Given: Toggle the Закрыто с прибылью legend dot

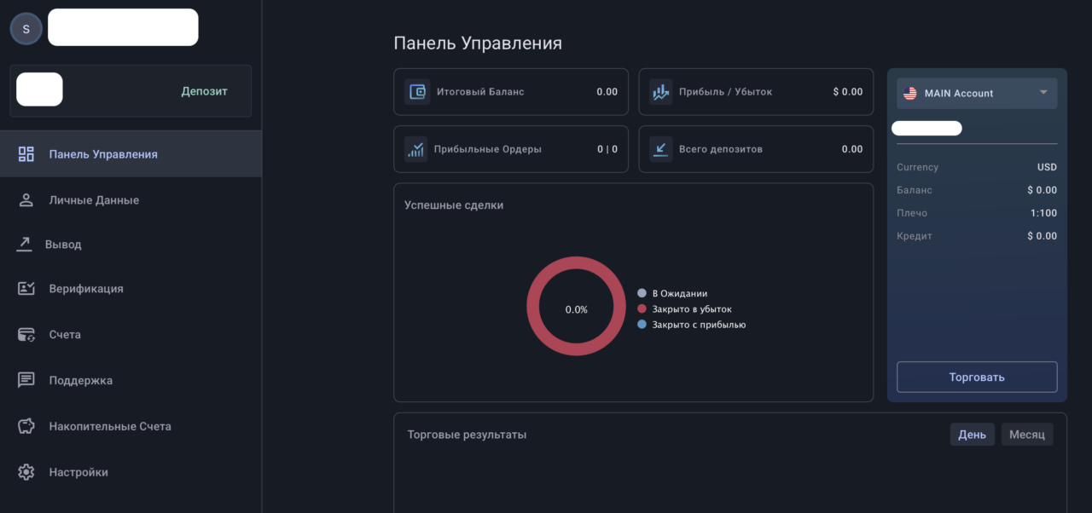Looking at the screenshot, I should pos(642,325).
